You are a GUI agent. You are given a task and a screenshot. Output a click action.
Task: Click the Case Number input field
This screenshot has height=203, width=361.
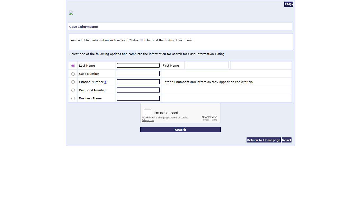138,73
